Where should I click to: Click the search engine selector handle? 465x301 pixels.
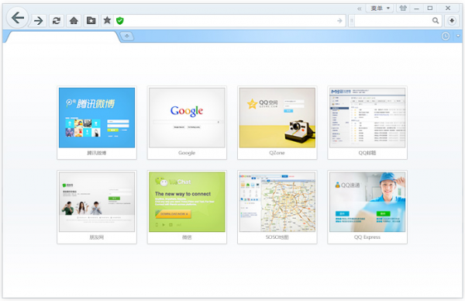click(351, 21)
